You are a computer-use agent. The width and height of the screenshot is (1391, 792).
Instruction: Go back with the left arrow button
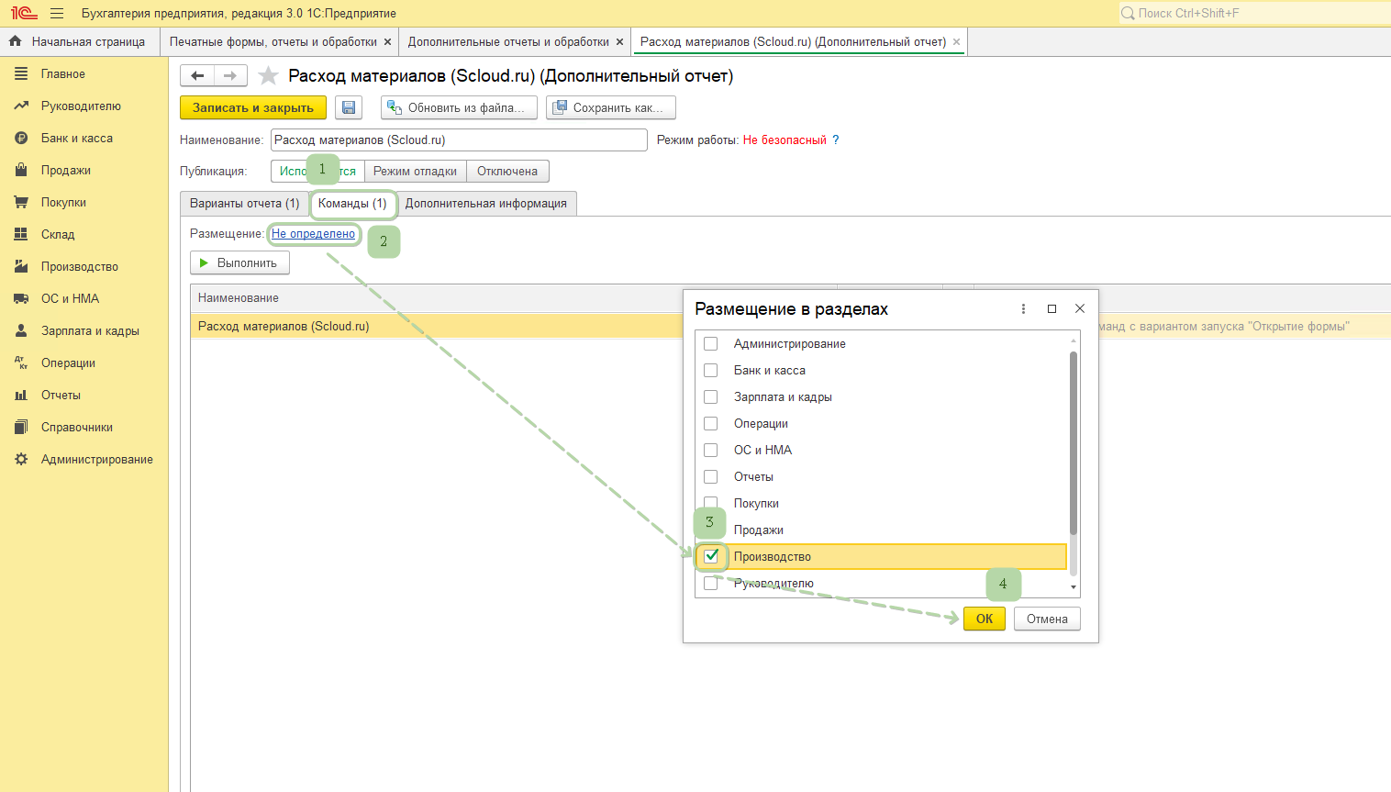point(197,75)
